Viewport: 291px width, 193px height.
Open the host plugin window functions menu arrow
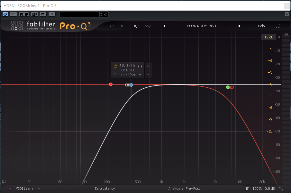(287, 14)
